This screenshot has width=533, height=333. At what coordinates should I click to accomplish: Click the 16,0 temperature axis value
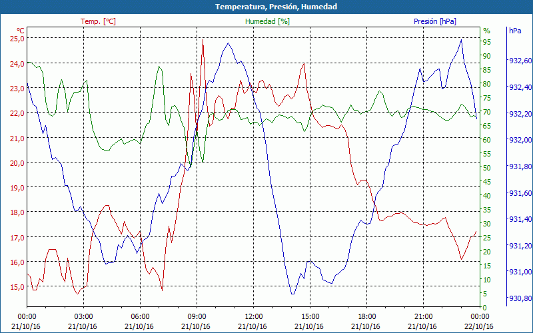(17, 262)
